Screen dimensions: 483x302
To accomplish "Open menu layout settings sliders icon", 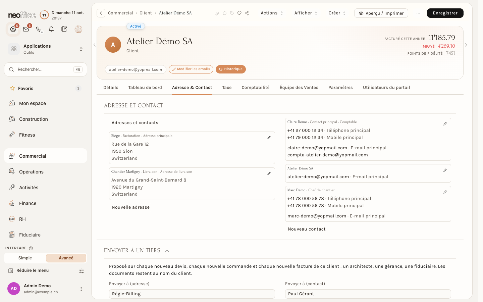I will [82, 271].
